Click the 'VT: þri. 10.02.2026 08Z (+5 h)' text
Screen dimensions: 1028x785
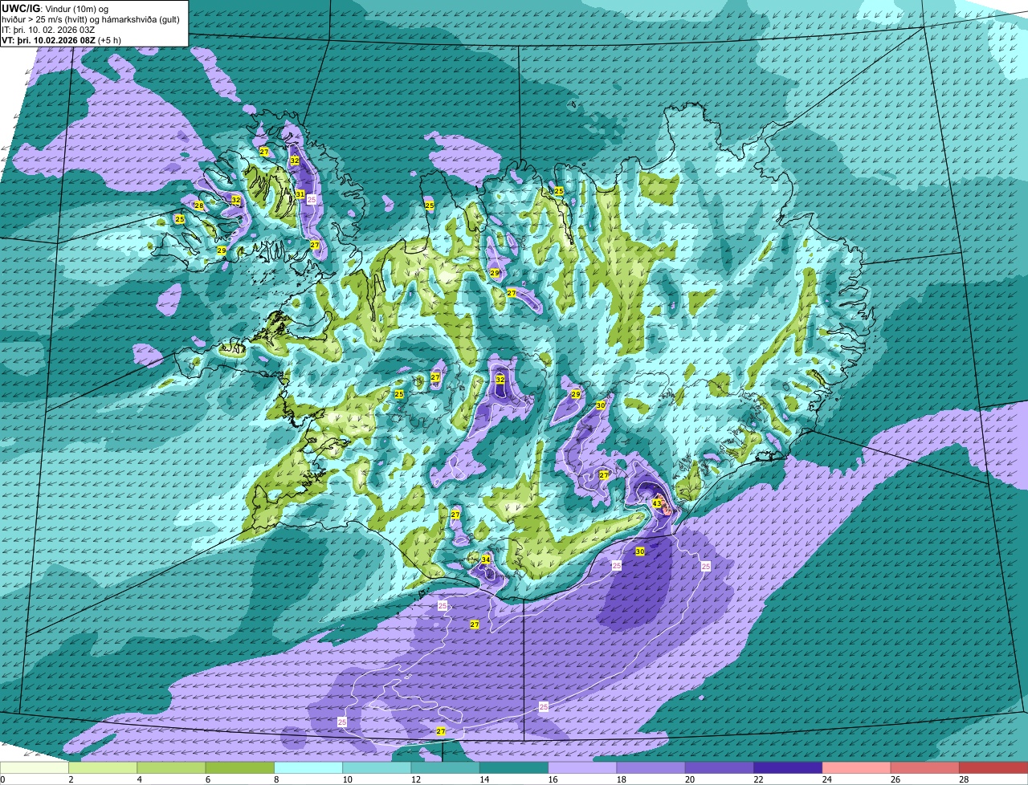pos(62,40)
